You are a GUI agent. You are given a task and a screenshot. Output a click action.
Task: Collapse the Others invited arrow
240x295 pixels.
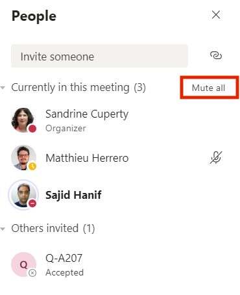(3, 229)
